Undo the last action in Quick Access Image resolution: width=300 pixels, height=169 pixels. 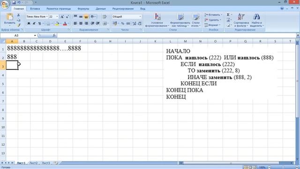coord(19,2)
